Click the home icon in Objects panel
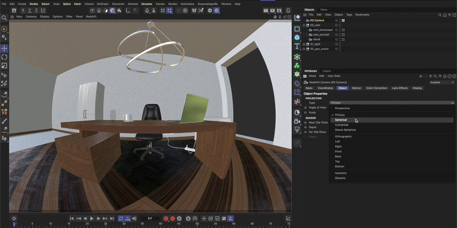The image size is (457, 228). 445,15
